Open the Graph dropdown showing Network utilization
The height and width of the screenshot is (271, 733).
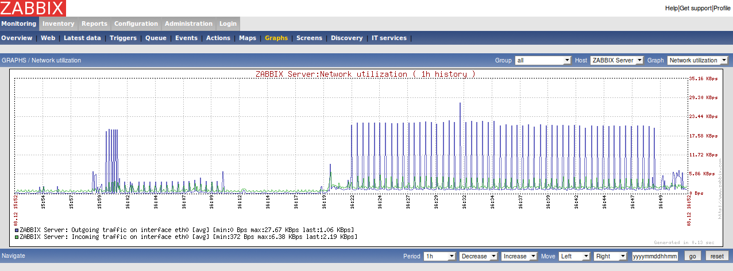(x=697, y=60)
